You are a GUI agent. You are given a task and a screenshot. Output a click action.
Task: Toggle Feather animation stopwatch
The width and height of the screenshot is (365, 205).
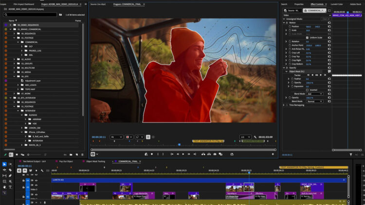(292, 79)
